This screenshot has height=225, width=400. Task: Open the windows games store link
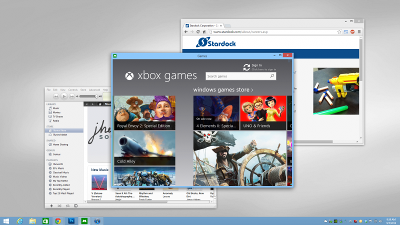[x=223, y=90]
